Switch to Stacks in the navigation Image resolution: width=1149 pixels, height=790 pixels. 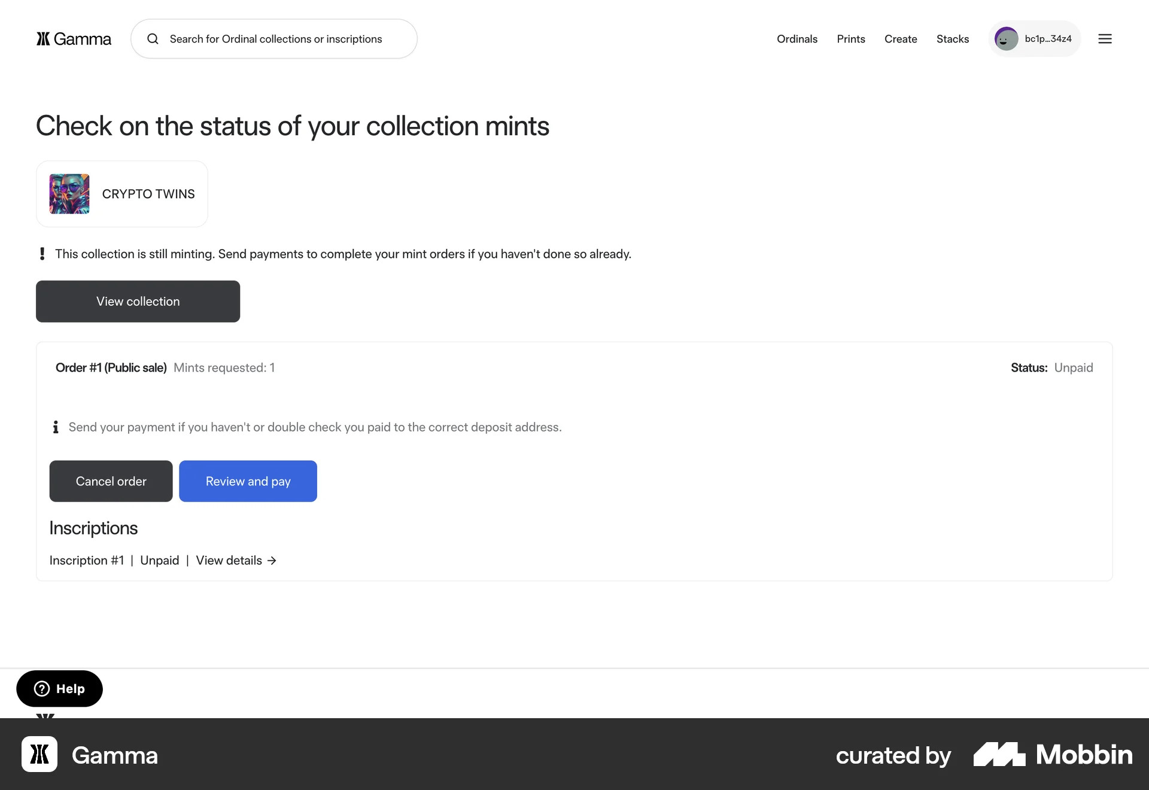click(x=952, y=39)
